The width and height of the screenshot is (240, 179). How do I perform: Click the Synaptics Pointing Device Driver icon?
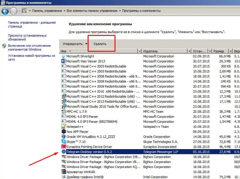(63, 147)
